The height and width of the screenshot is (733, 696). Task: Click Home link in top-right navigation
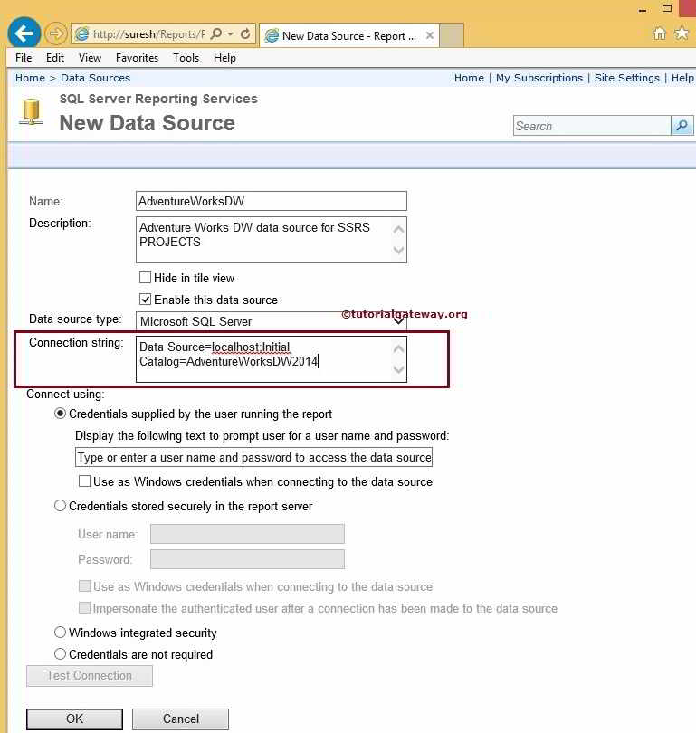470,78
